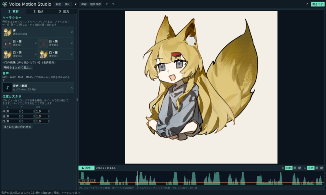Select the mouth thumbnail 通常口4 in the 口 slot
The image size is (326, 195).
click(x=7, y=54)
